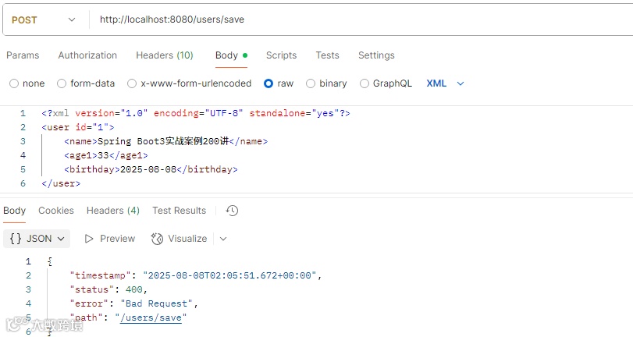Open the request Headers (10) tab
Image resolution: width=633 pixels, height=337 pixels.
tap(165, 55)
